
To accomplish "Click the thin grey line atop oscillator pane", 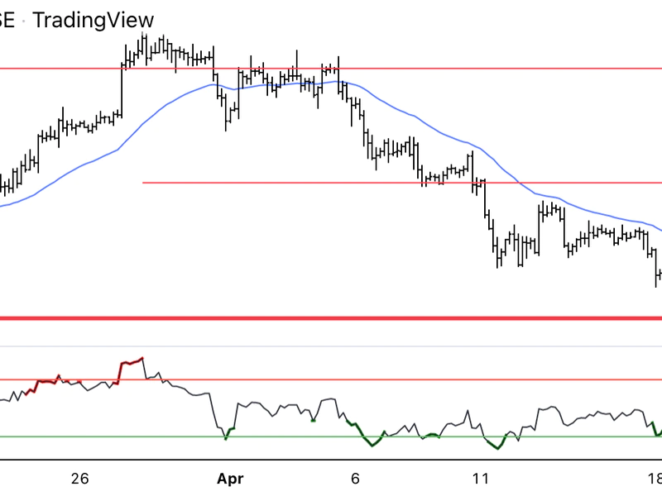I will click(331, 346).
